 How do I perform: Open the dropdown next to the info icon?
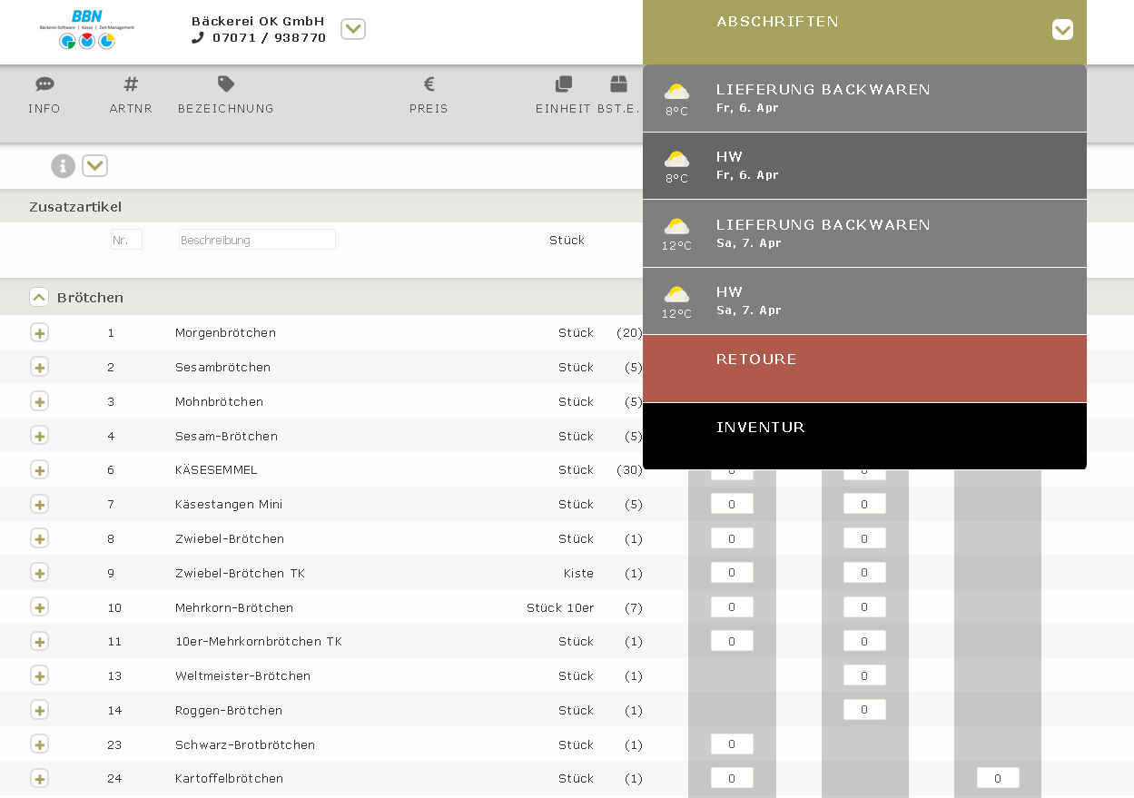pos(95,166)
